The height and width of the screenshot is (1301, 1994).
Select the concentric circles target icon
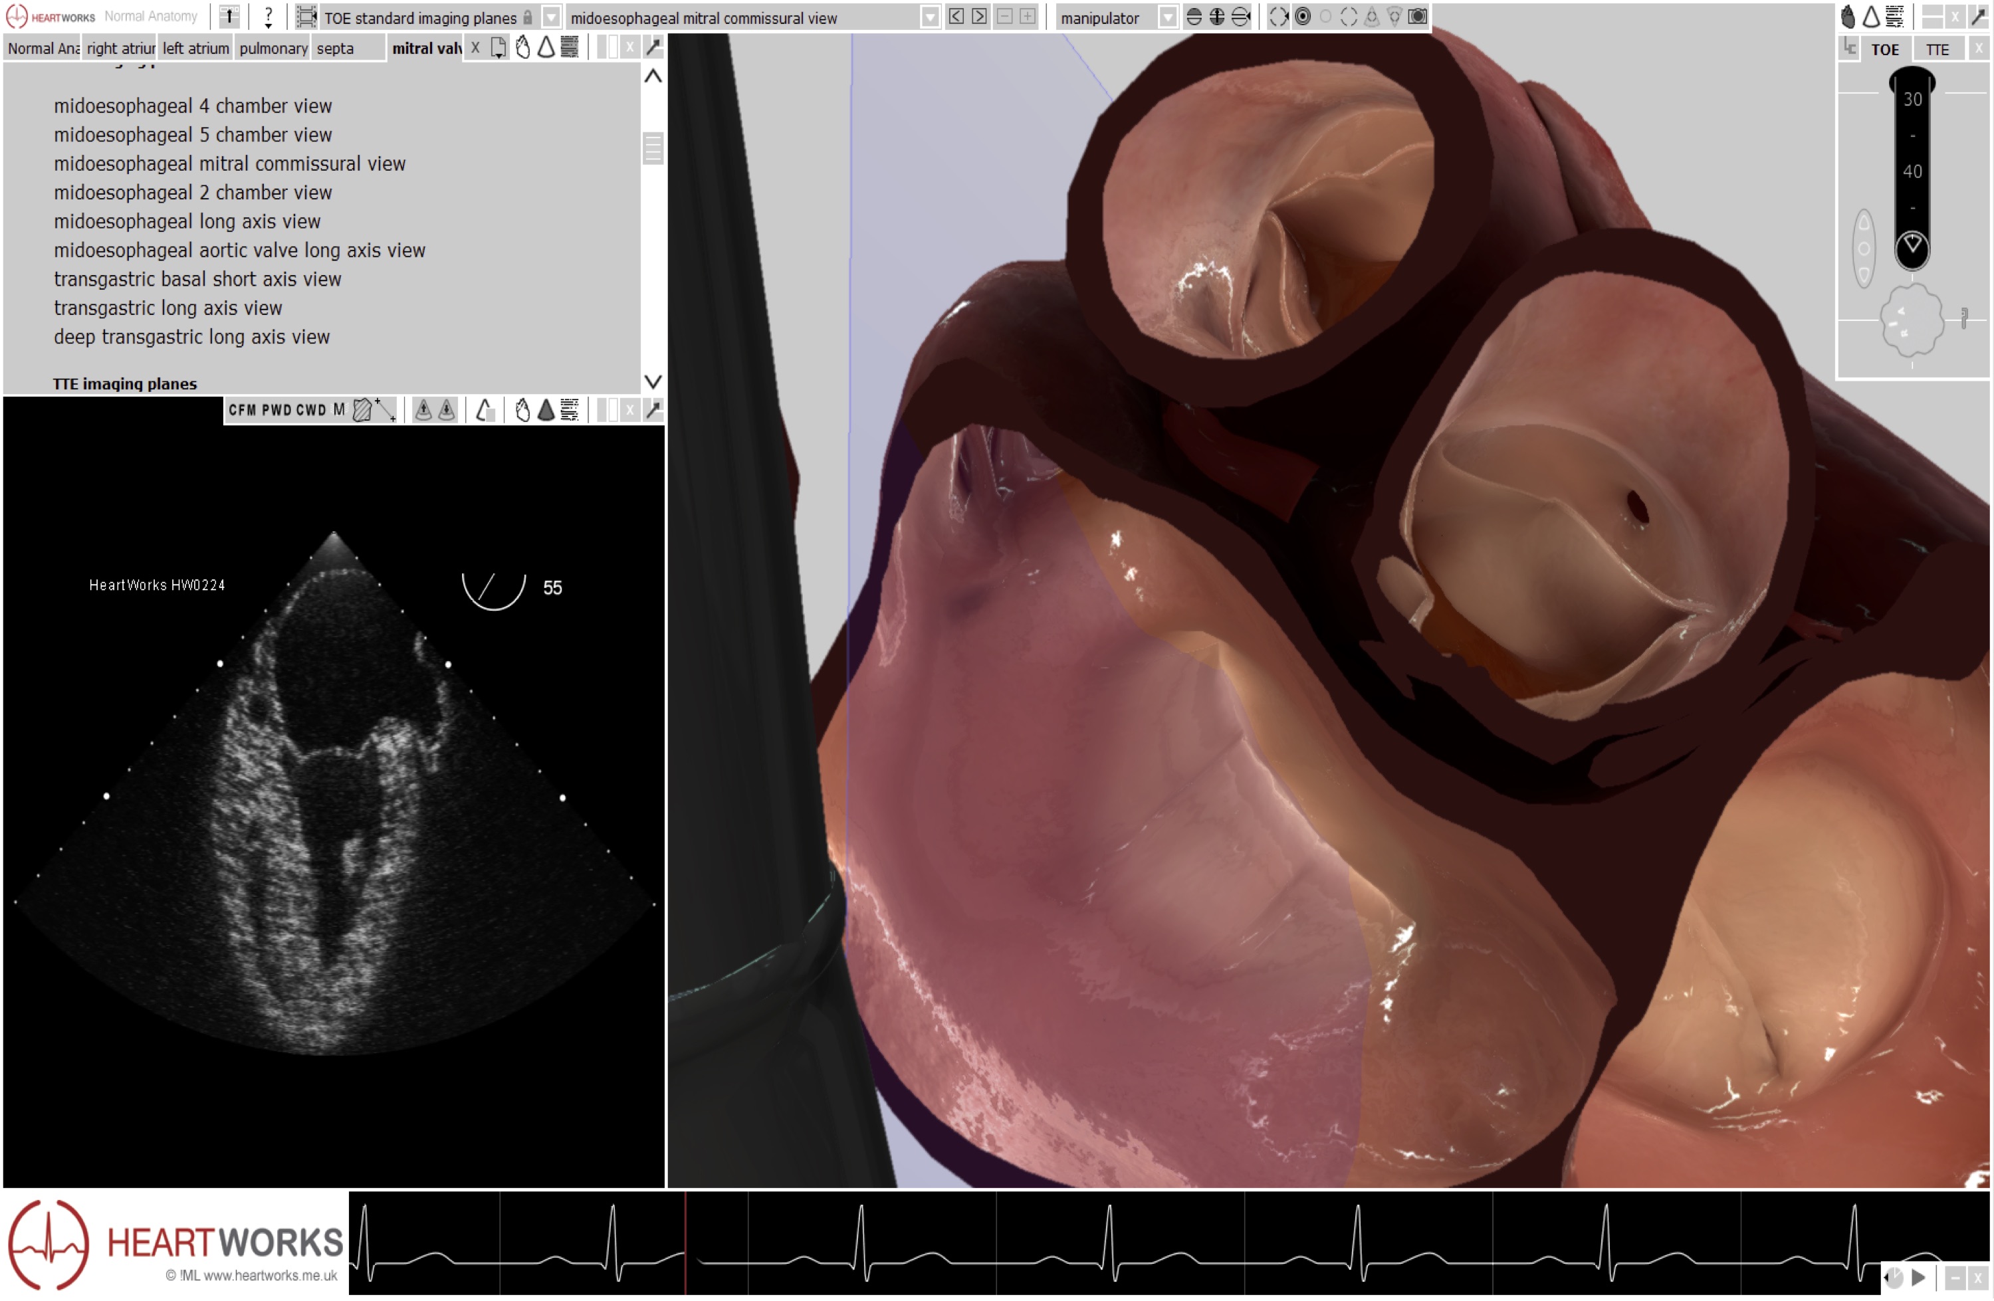[x=1303, y=17]
